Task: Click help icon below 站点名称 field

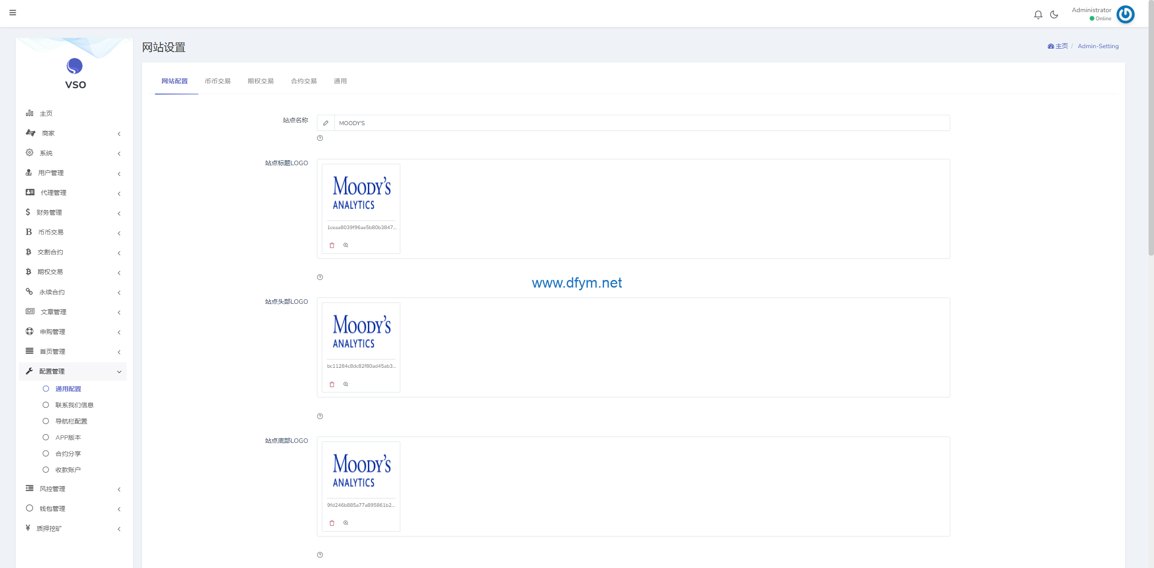Action: tap(320, 138)
